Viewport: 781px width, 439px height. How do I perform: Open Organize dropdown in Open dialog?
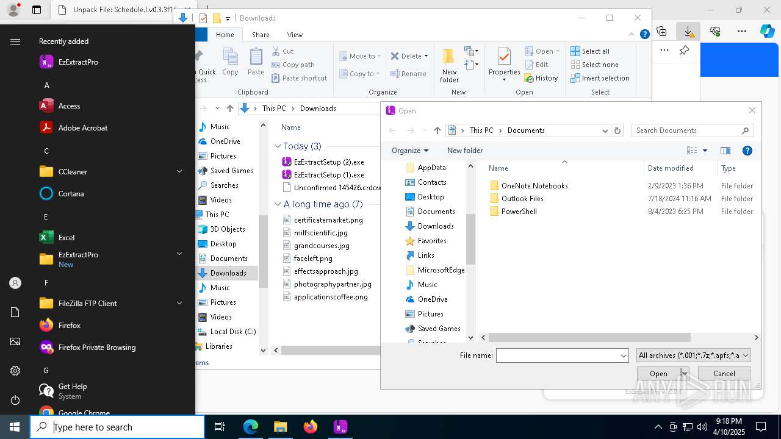tap(409, 151)
